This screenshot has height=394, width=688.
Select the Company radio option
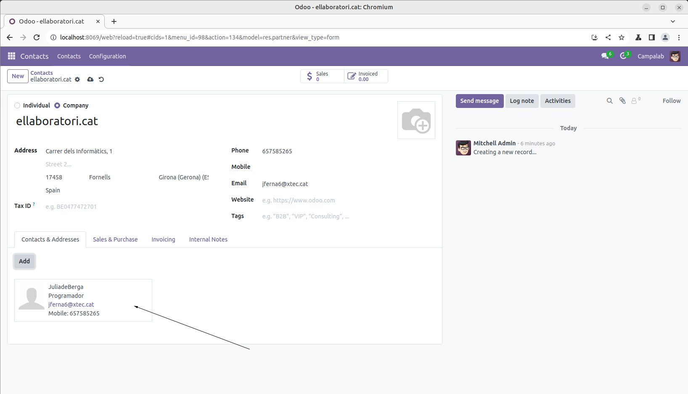click(x=57, y=105)
